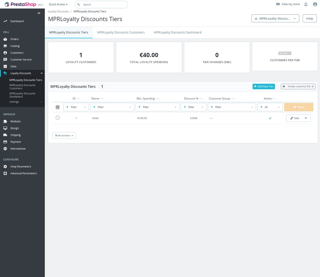Open notifications bell

point(306,4)
